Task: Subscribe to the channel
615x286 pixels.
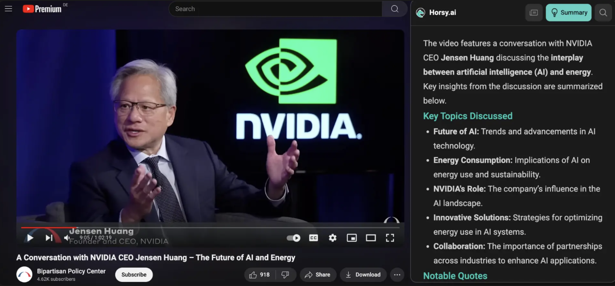Action: tap(134, 275)
